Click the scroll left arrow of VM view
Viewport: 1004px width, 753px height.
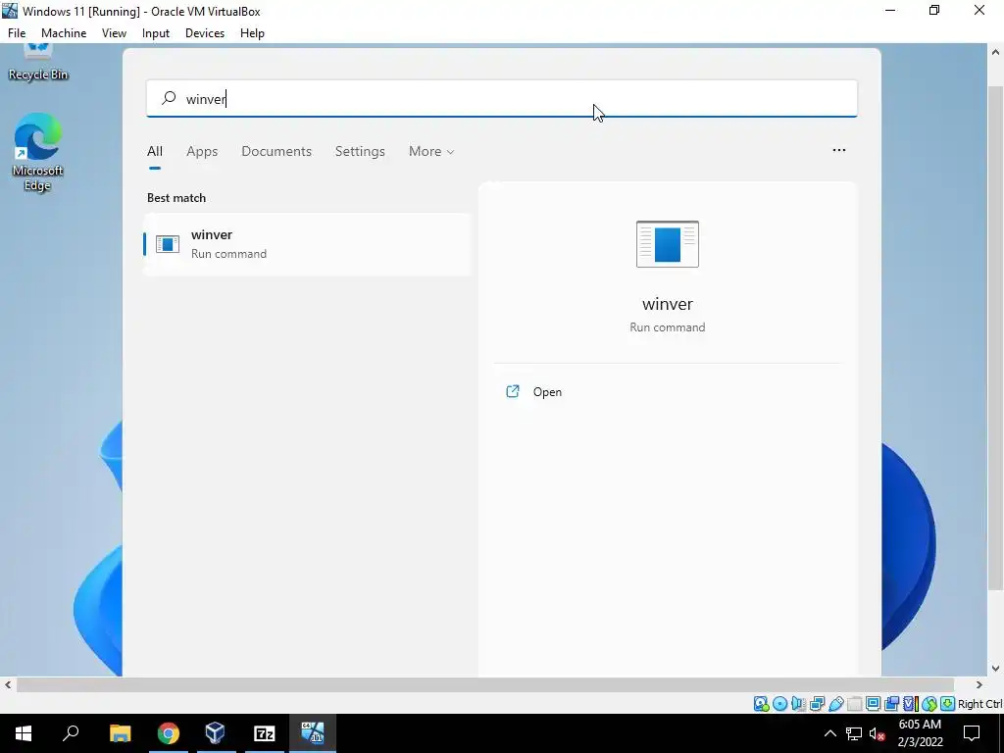[x=8, y=685]
